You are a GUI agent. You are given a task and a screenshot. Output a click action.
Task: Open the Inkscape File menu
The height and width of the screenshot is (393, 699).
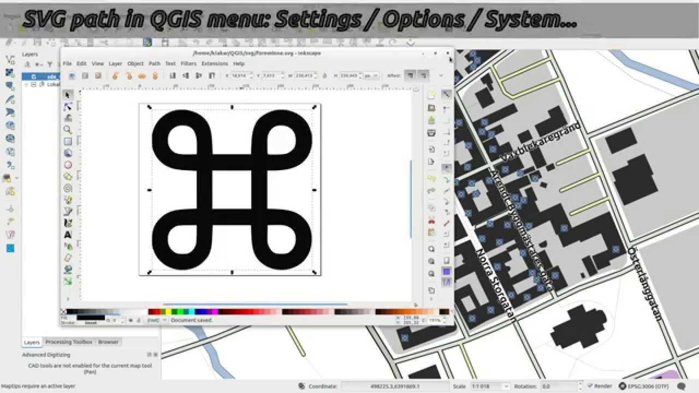(x=67, y=63)
